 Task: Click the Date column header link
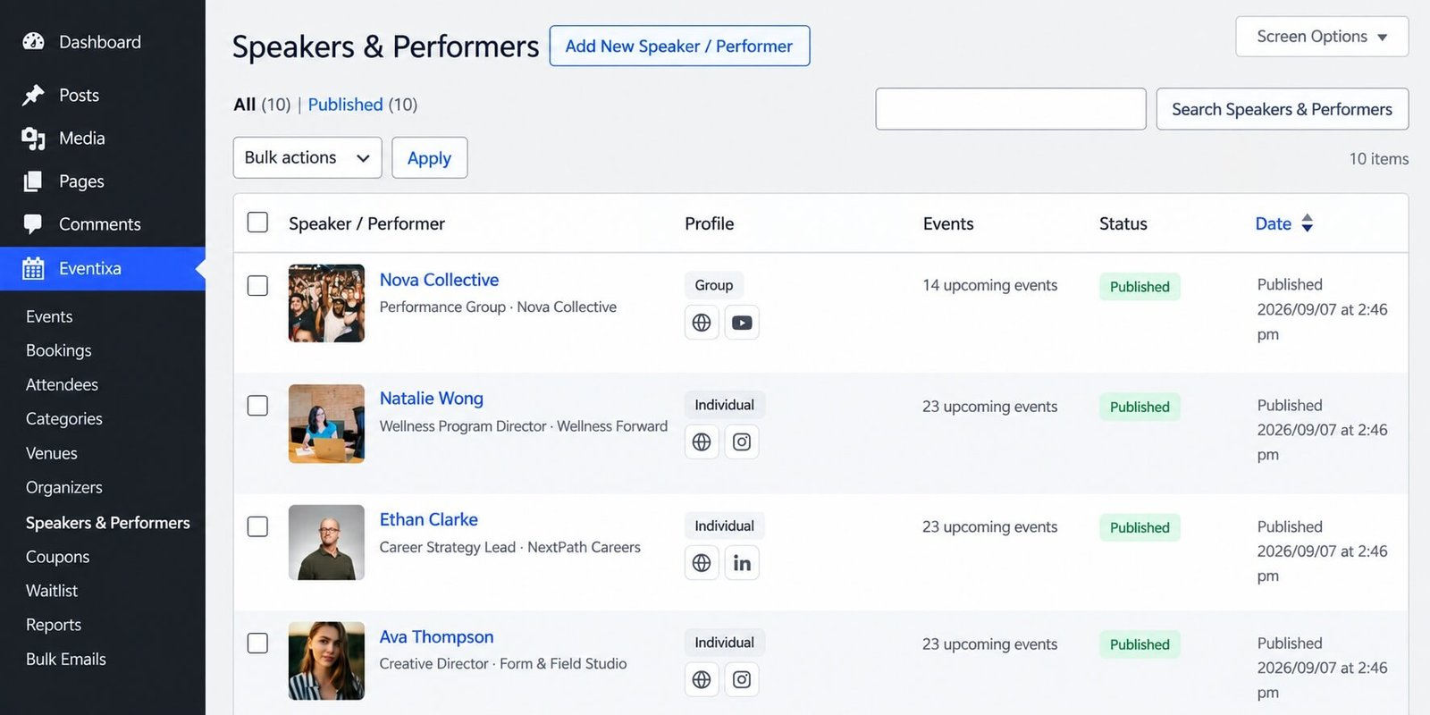point(1274,223)
